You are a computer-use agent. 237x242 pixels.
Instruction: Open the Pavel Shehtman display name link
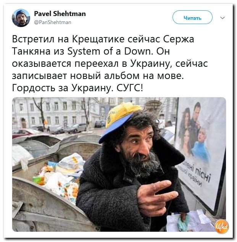click(x=60, y=14)
